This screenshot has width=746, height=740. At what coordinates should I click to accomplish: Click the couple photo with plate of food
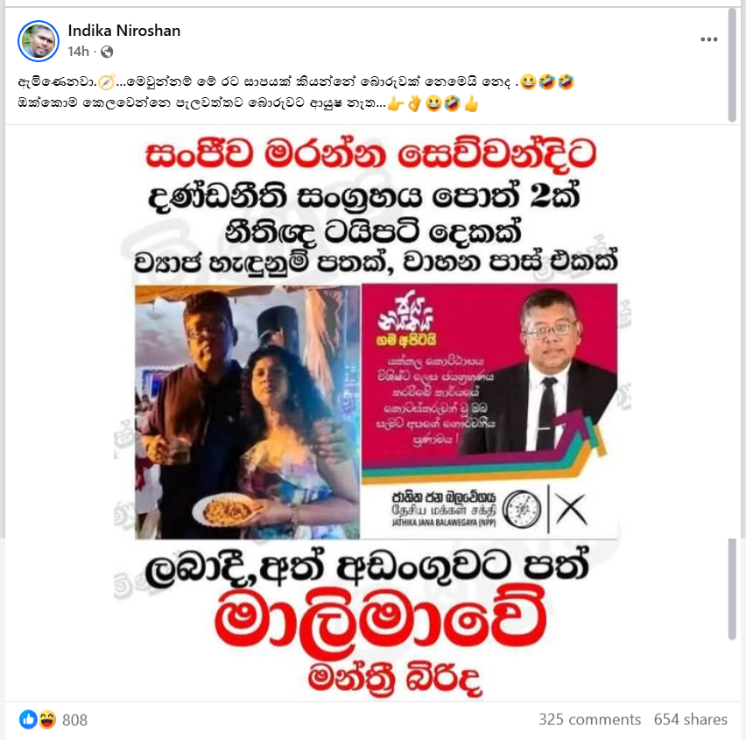click(x=248, y=412)
